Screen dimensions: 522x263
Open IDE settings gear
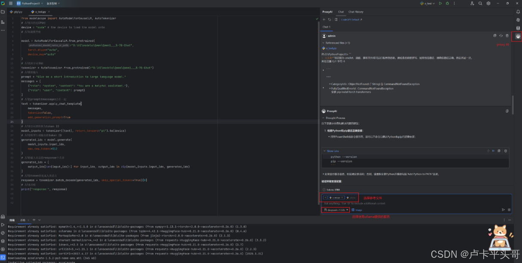coord(488,3)
